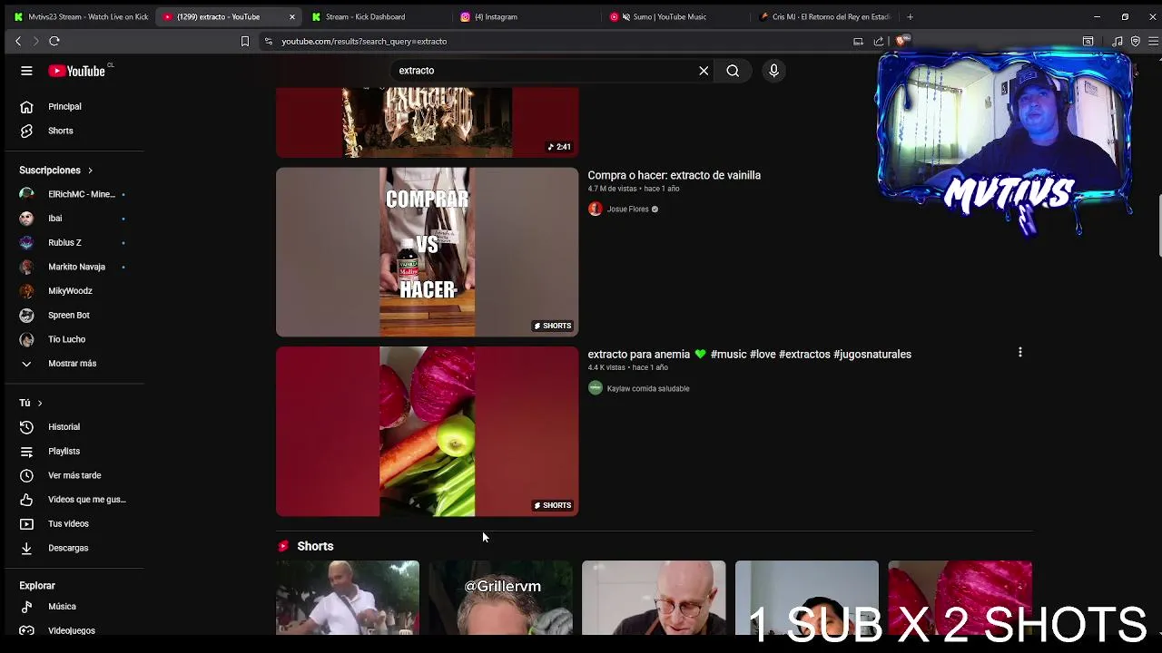Expand the Suscripciones section
The width and height of the screenshot is (1162, 653).
pos(56,170)
